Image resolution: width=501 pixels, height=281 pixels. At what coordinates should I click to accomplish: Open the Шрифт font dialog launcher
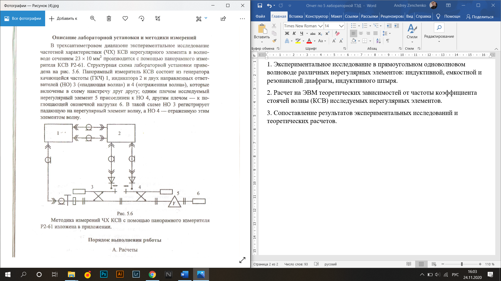(x=344, y=49)
